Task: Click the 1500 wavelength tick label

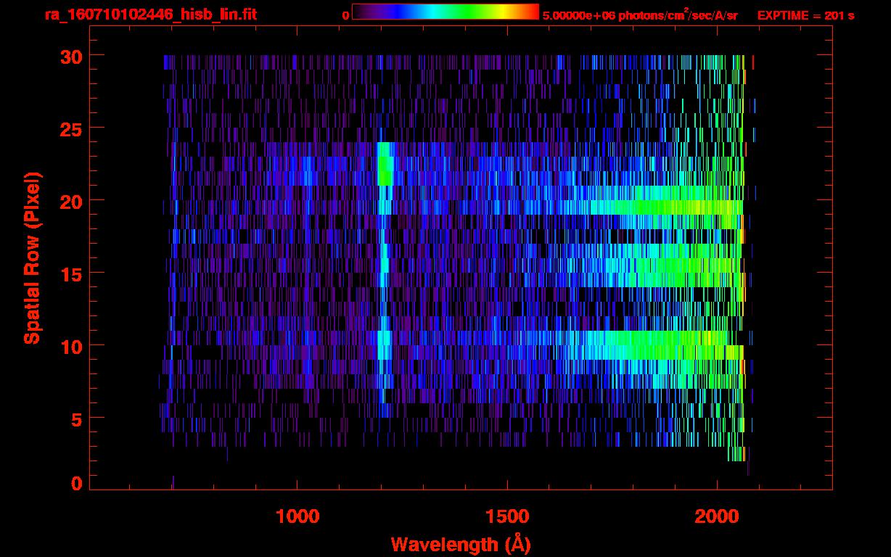Action: [507, 516]
